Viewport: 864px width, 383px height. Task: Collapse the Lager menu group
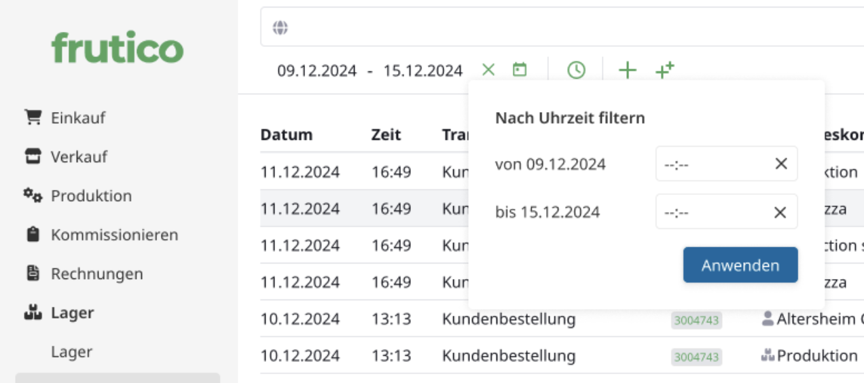(x=72, y=313)
